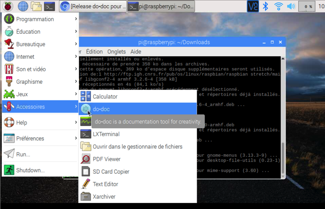Screen dimensions: 325x209
Task: Open the Onglets menu in the terminal
Action: 117,51
